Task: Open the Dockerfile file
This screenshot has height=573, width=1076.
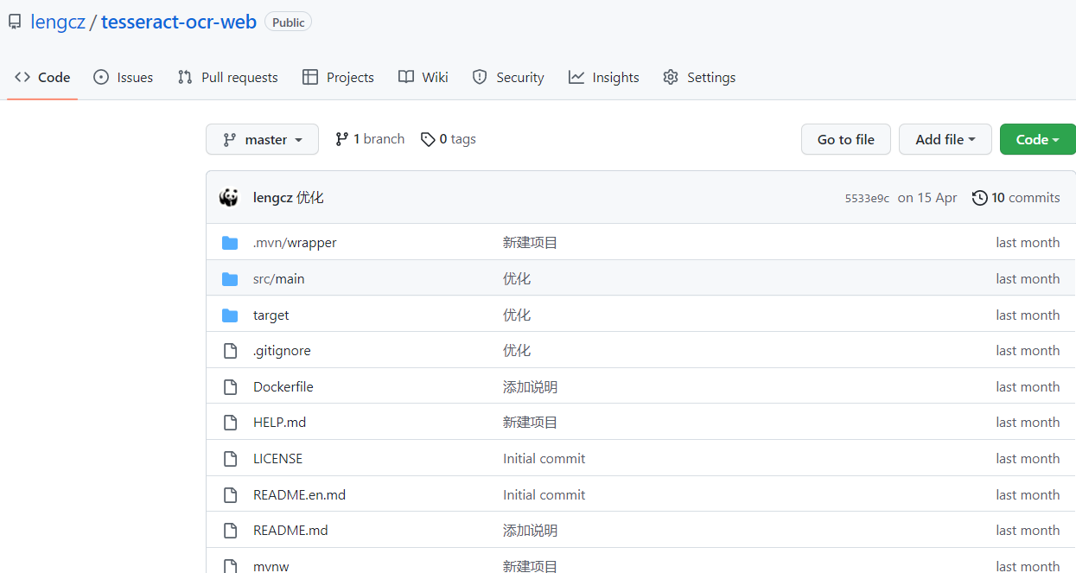Action: click(x=283, y=387)
